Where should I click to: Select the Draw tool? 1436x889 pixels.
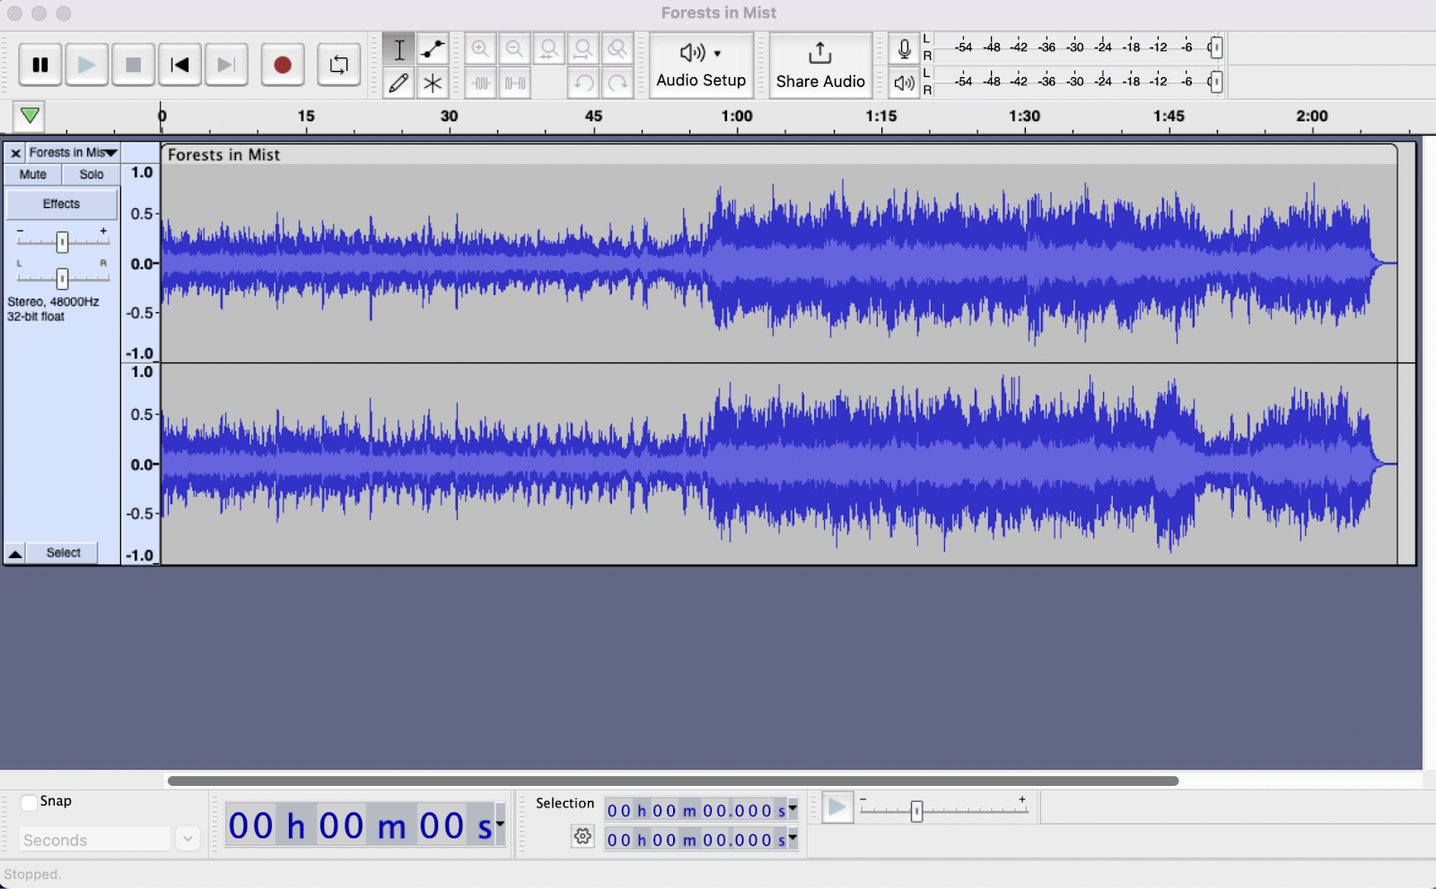[398, 83]
